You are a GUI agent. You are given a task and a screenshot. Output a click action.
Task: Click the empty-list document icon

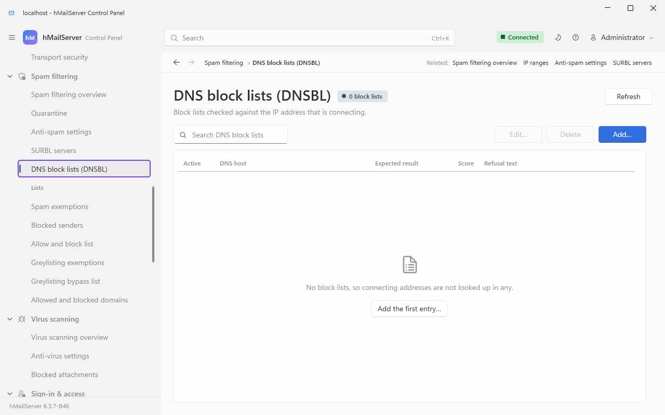click(410, 265)
